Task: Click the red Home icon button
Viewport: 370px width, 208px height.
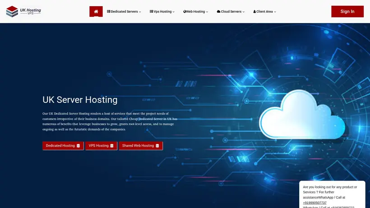Action: coord(96,12)
